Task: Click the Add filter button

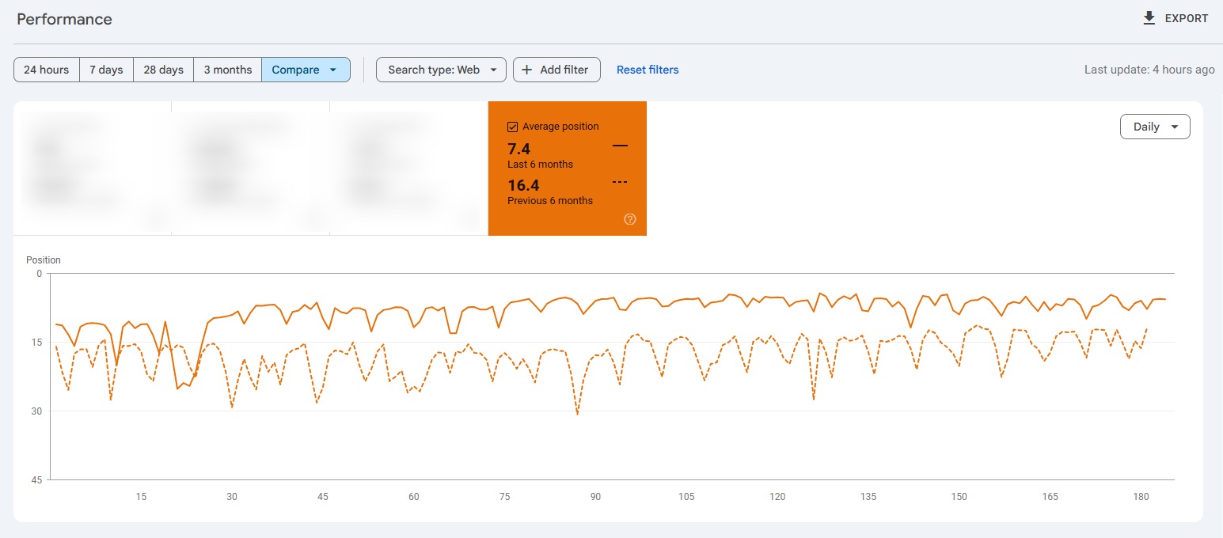Action: 556,70
